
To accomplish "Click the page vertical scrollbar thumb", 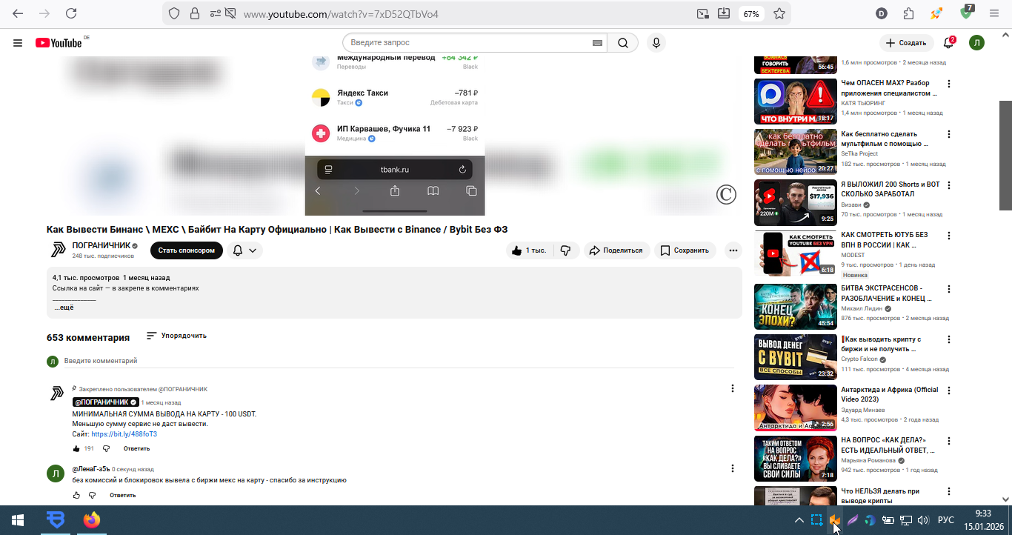I will click(x=1006, y=154).
